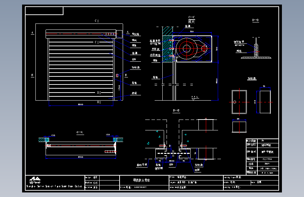Viewport: 304px width, 197px height.
Task: Select the 底梁 leader label
Action: coord(134,93)
